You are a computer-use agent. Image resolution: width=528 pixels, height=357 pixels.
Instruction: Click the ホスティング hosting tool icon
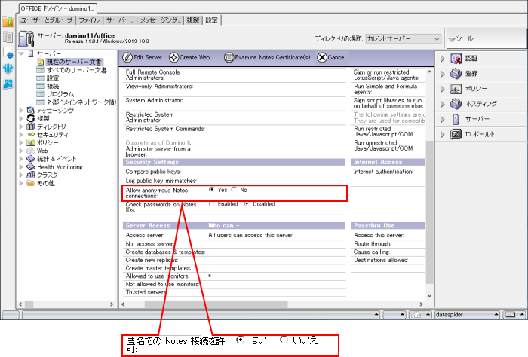[456, 104]
